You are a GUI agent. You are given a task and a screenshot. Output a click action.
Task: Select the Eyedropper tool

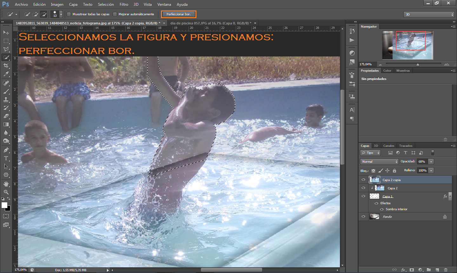[x=6, y=74]
